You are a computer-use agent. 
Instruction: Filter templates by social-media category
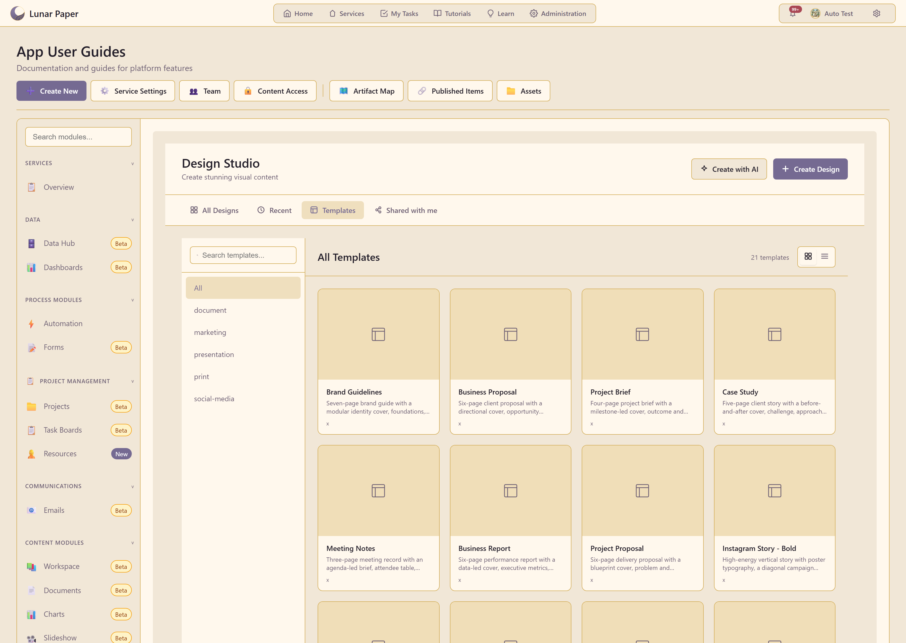(x=243, y=399)
